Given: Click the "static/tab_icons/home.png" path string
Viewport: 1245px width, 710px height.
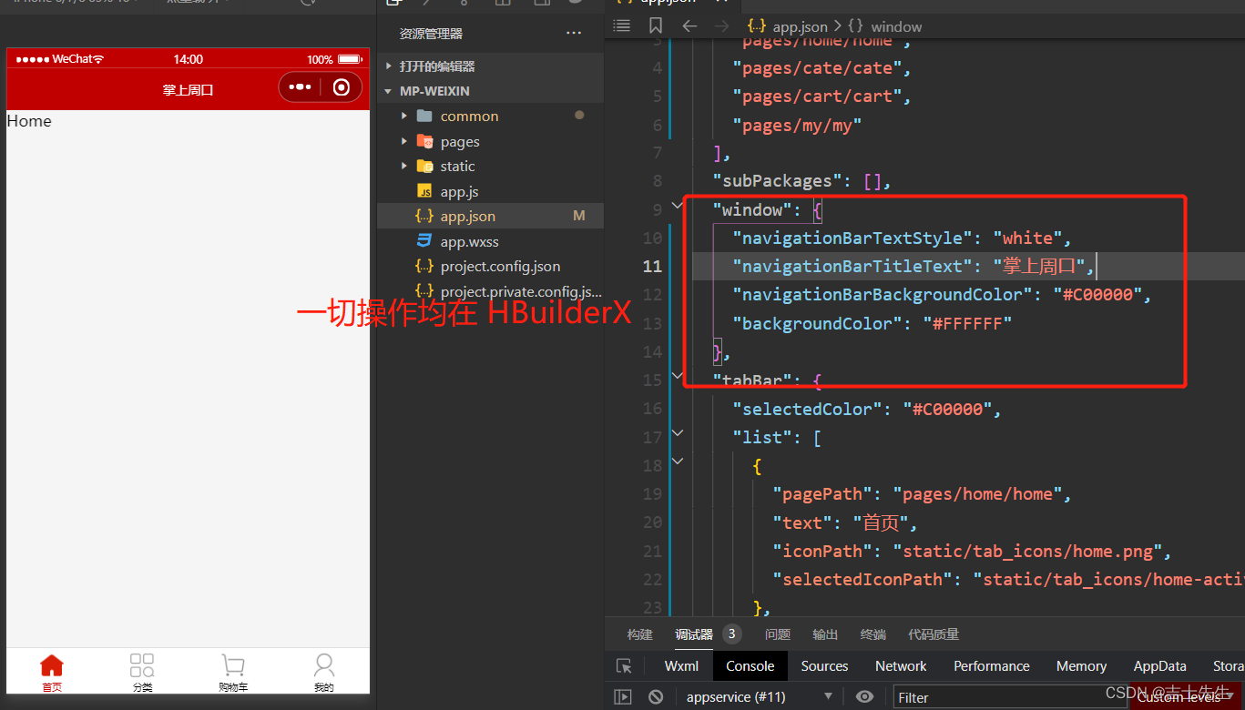Looking at the screenshot, I should pyautogui.click(x=1026, y=552).
